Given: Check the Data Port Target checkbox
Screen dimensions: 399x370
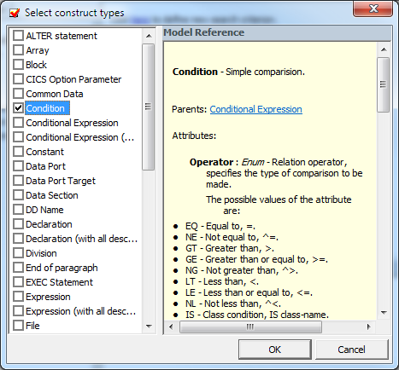Looking at the screenshot, I should pos(18,181).
